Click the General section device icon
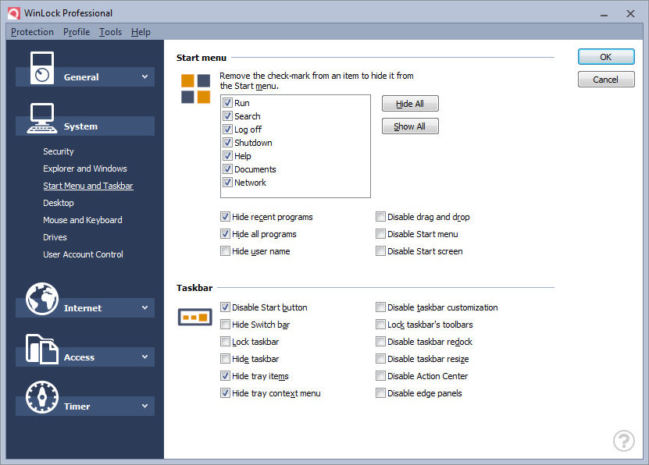The width and height of the screenshot is (649, 465). (42, 68)
